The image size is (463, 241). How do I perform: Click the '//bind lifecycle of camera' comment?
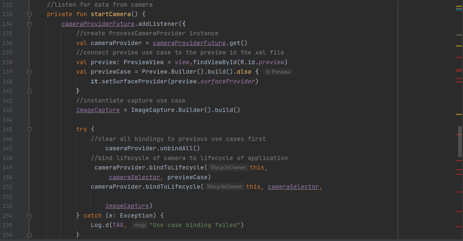point(189,158)
